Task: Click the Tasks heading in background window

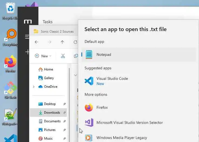Action: [x=48, y=22]
